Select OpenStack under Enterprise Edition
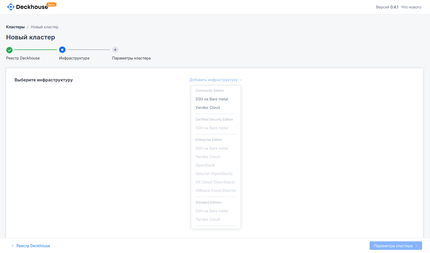The image size is (430, 253). click(205, 165)
